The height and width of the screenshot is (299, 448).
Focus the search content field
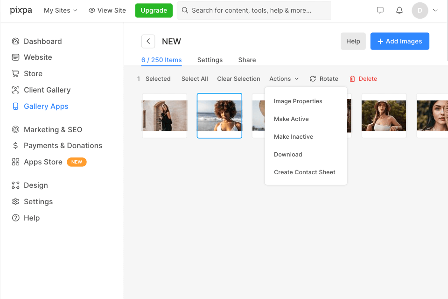(x=254, y=10)
